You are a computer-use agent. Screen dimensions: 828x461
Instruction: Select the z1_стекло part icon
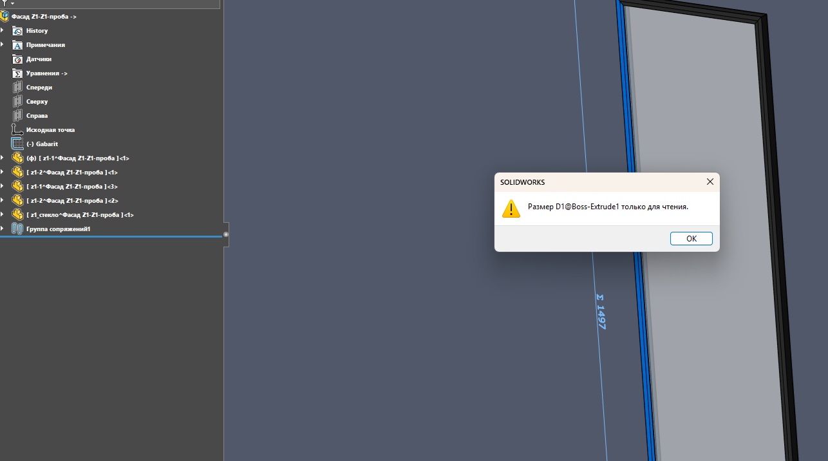[17, 215]
